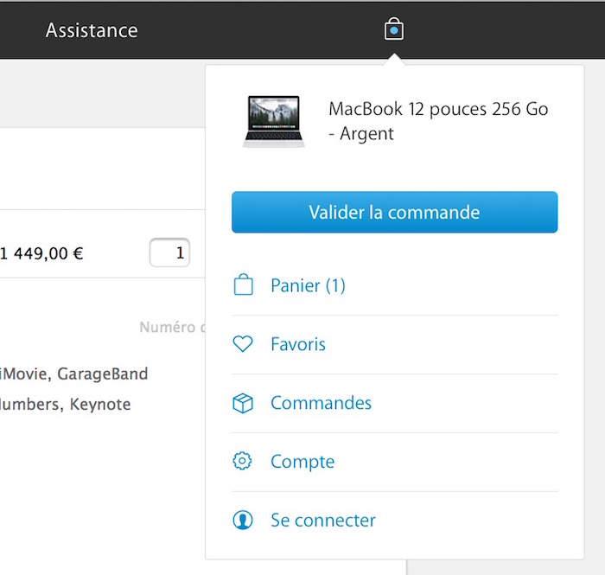Click the Compte gear icon

(x=242, y=461)
